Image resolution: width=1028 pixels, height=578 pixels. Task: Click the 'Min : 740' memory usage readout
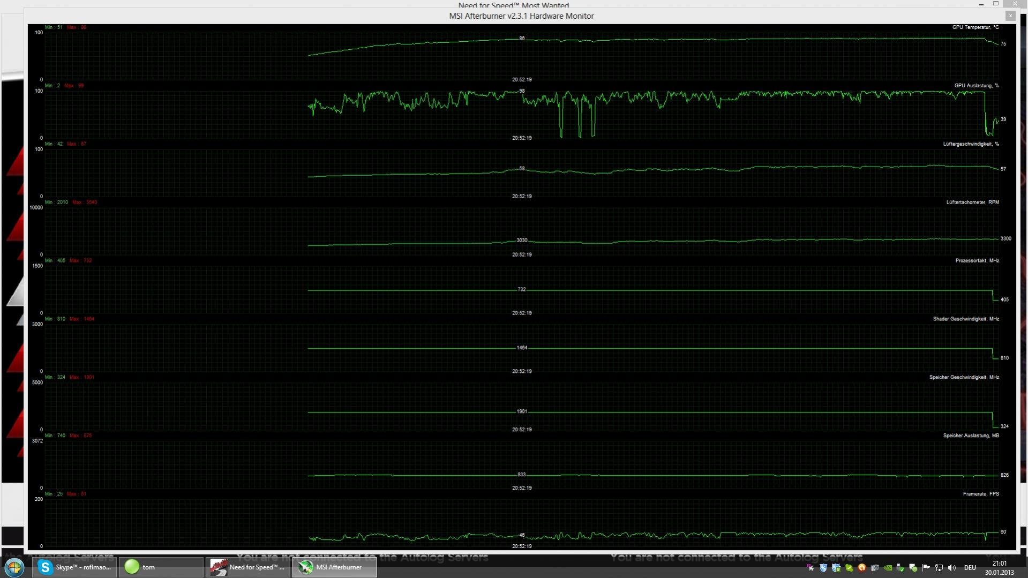pyautogui.click(x=55, y=436)
